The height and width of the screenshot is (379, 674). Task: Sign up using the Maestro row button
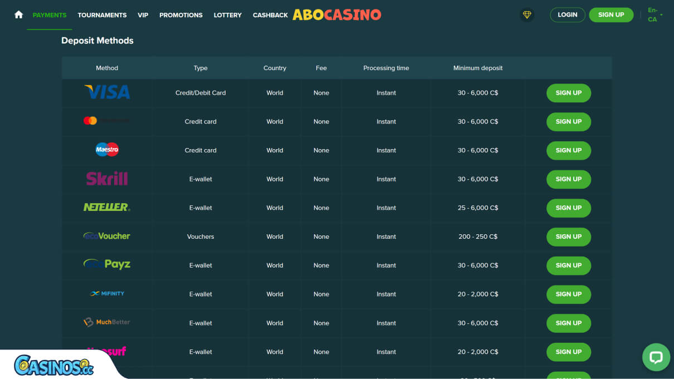(569, 150)
